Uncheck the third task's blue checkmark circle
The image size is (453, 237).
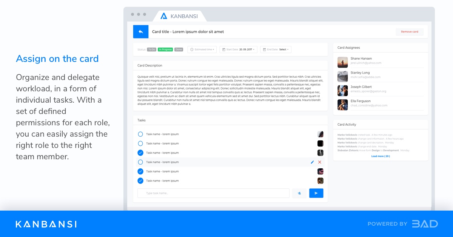[x=140, y=153]
